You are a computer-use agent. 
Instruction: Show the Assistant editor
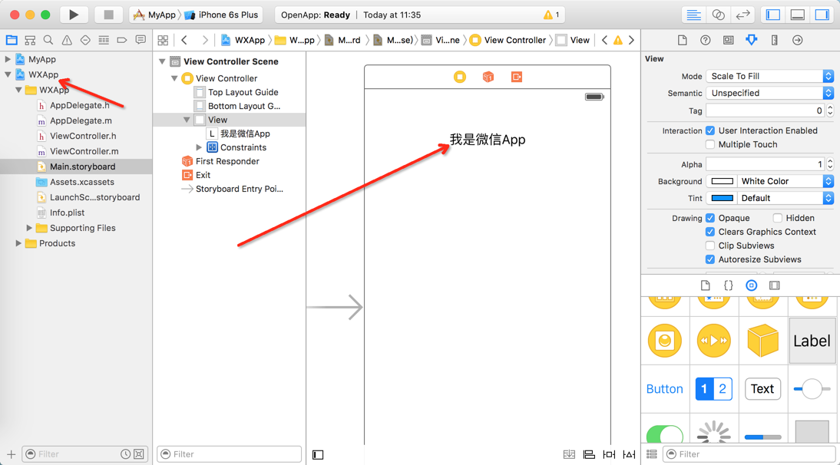[719, 15]
